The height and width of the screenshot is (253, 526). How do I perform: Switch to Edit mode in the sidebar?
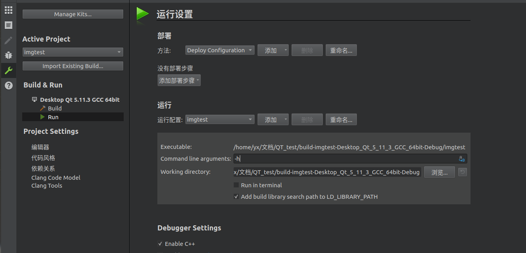point(8,25)
